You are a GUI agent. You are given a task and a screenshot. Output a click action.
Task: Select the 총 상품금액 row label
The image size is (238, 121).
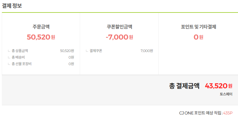[x=20, y=51]
